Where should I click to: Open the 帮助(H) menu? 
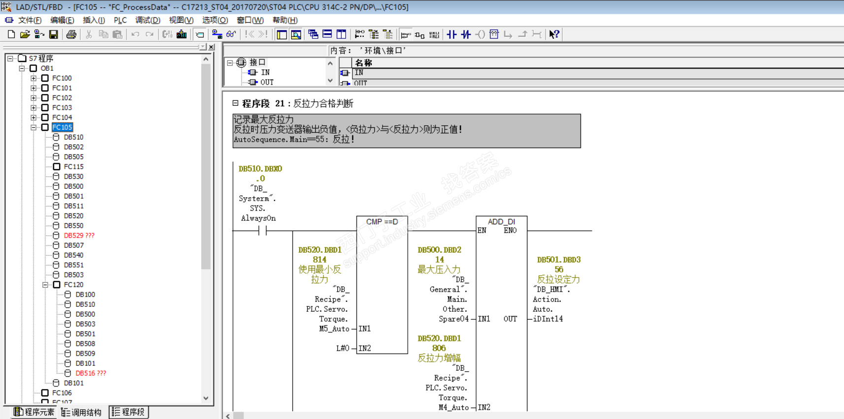285,20
